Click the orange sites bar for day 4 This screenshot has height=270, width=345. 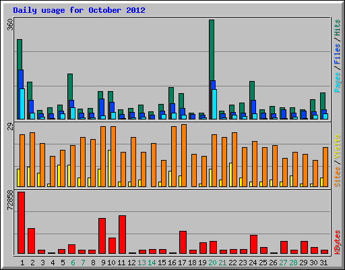click(53, 171)
